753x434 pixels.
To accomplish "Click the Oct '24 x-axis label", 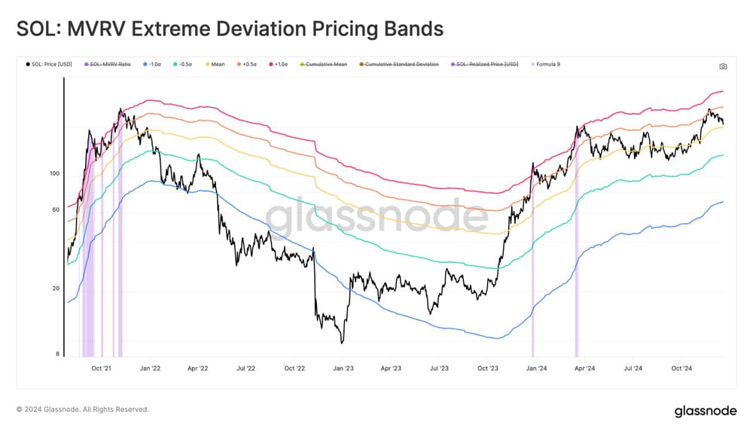I will 681,368.
